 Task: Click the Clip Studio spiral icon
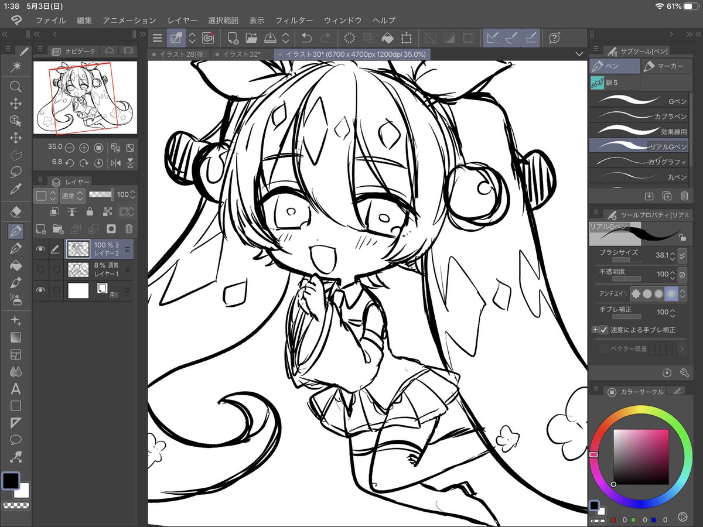click(x=207, y=38)
